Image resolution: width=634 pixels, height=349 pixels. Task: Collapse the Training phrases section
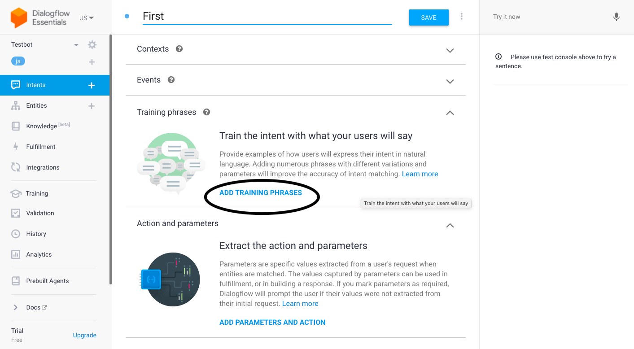pyautogui.click(x=450, y=113)
